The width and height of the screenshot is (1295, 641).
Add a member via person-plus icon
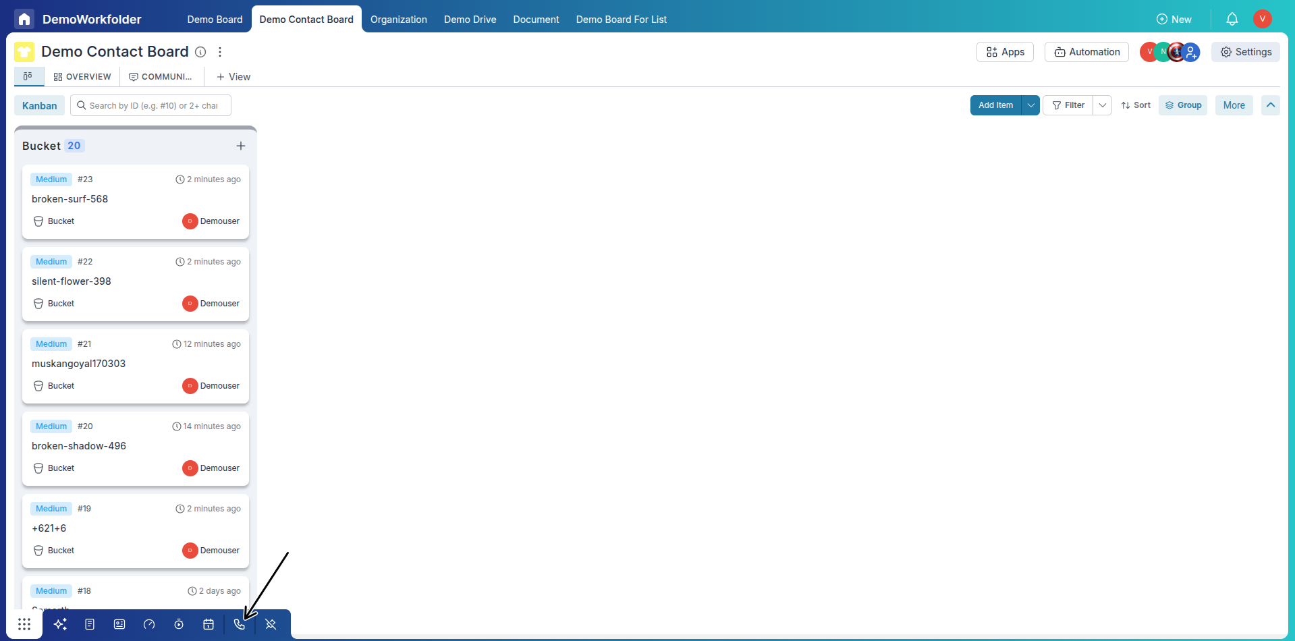pyautogui.click(x=1192, y=52)
